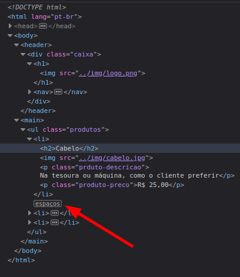Click the ellipsis badge of the second li
This screenshot has height=277, width=240.
click(55, 213)
